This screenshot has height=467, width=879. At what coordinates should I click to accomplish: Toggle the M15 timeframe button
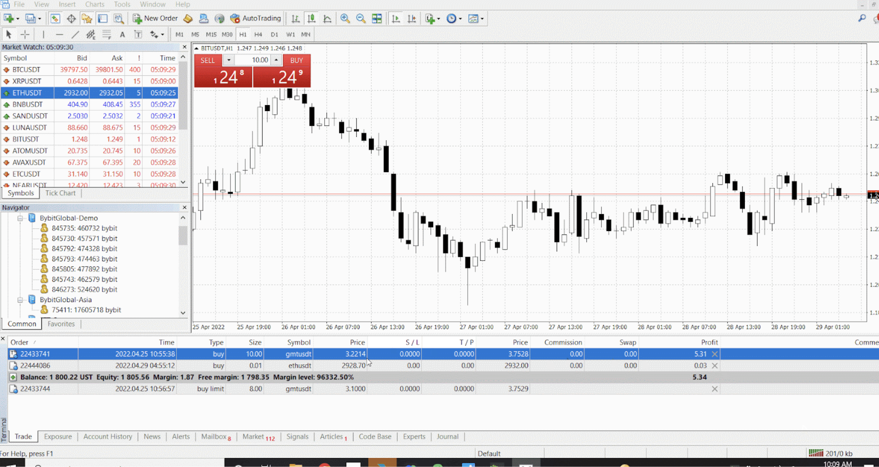click(x=211, y=34)
